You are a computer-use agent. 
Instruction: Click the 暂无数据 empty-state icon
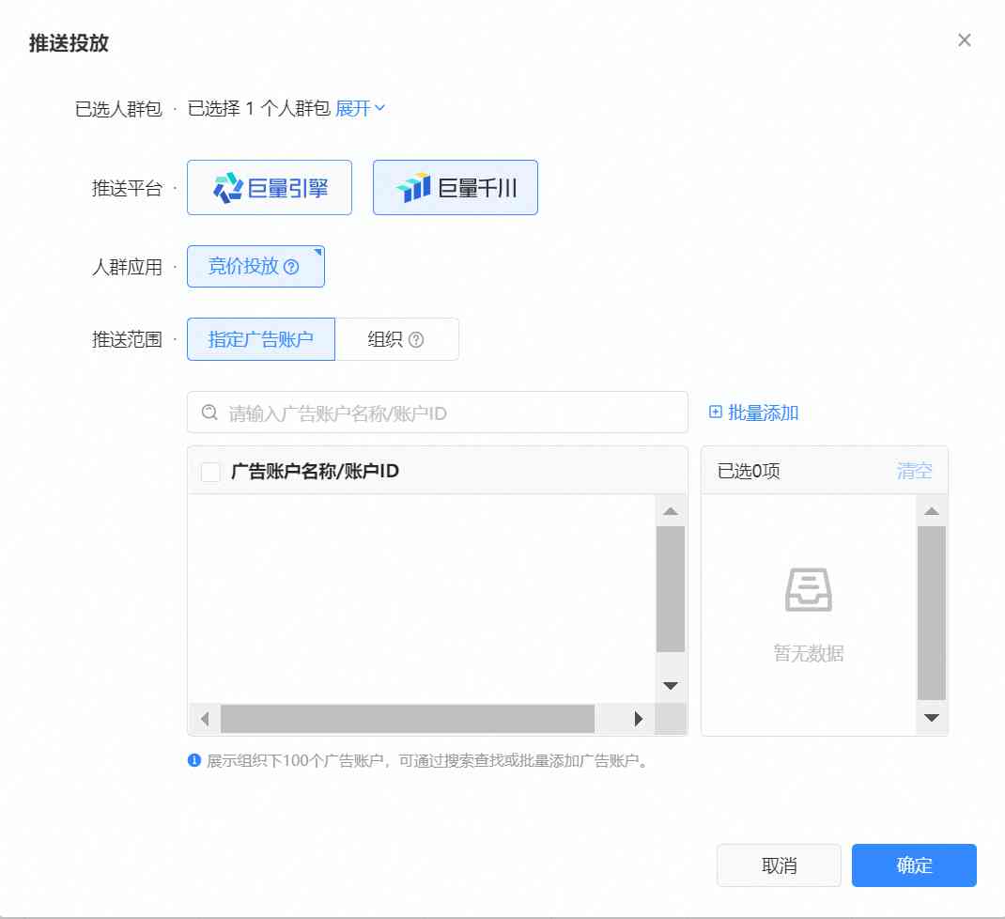click(x=808, y=590)
